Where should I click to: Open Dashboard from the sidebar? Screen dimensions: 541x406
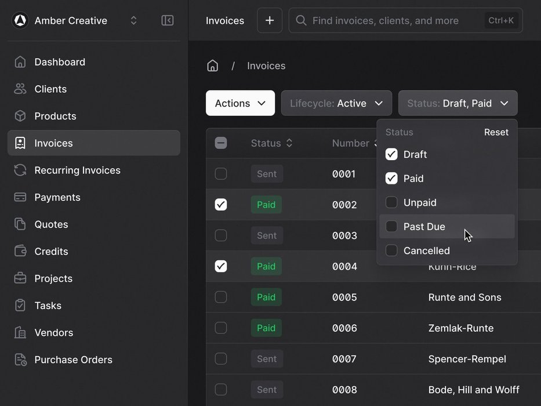click(x=94, y=62)
